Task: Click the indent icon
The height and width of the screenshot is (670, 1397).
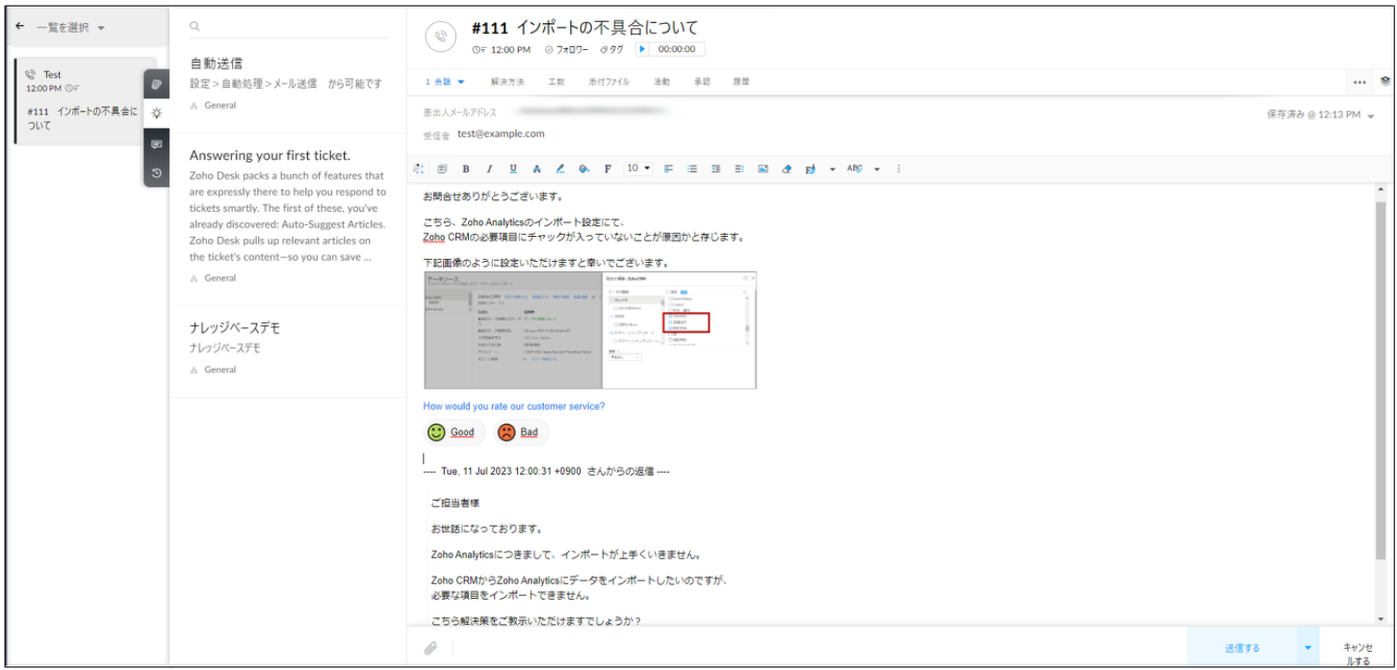Action: pos(715,168)
